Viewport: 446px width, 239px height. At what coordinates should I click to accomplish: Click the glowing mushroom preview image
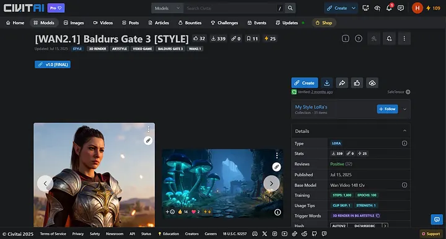[222, 184]
